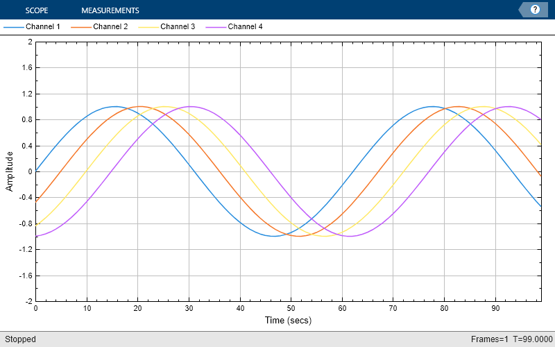Click the T=99.0000 time readout
The width and height of the screenshot is (555, 347).
pyautogui.click(x=529, y=339)
